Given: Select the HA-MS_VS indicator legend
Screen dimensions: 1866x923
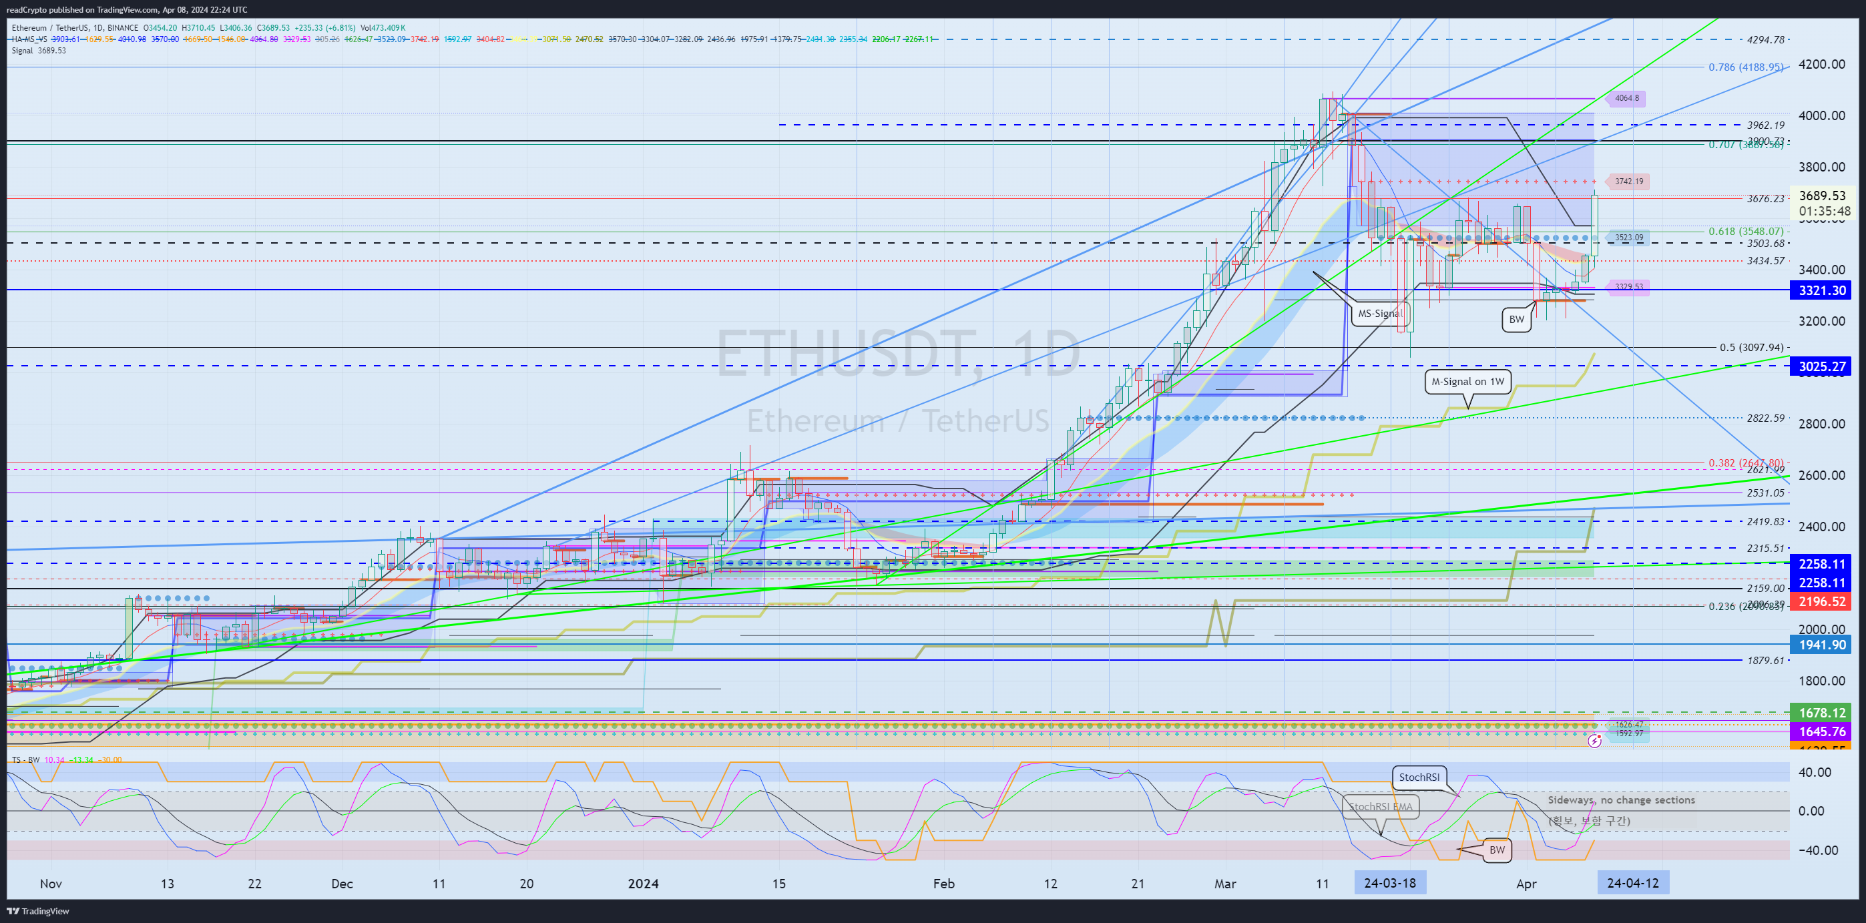Looking at the screenshot, I should pyautogui.click(x=29, y=39).
